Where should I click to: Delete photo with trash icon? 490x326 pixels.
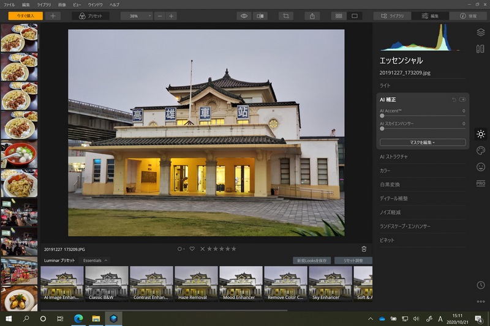[364, 249]
